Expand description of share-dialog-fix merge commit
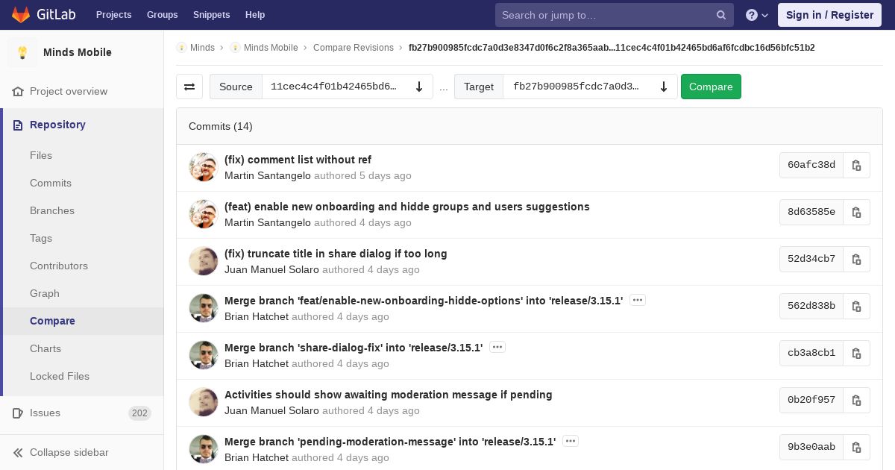The height and width of the screenshot is (470, 895). click(x=497, y=347)
